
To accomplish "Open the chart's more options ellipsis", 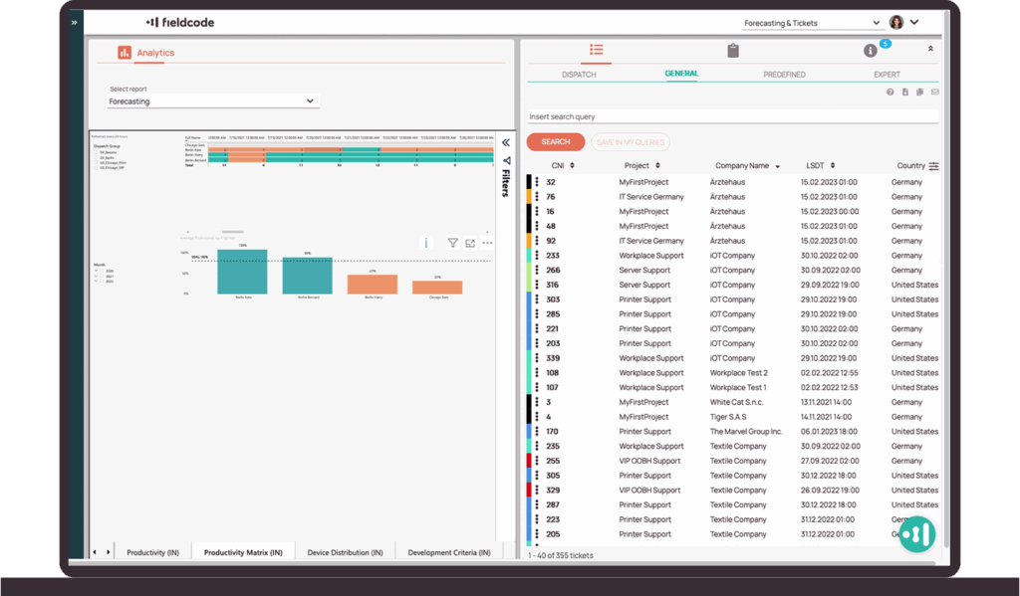I will pos(487,243).
